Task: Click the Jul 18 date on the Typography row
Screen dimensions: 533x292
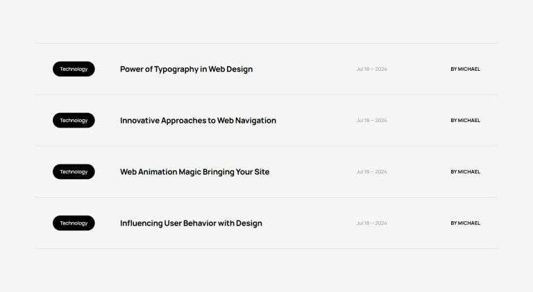Action: pyautogui.click(x=371, y=69)
